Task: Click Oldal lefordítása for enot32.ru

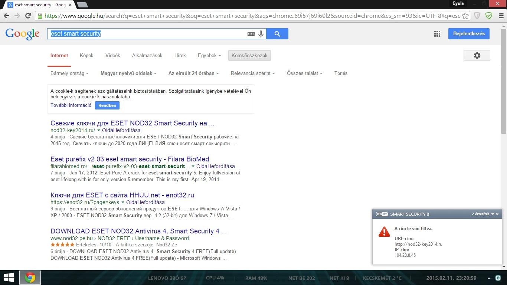Action: pos(145,202)
